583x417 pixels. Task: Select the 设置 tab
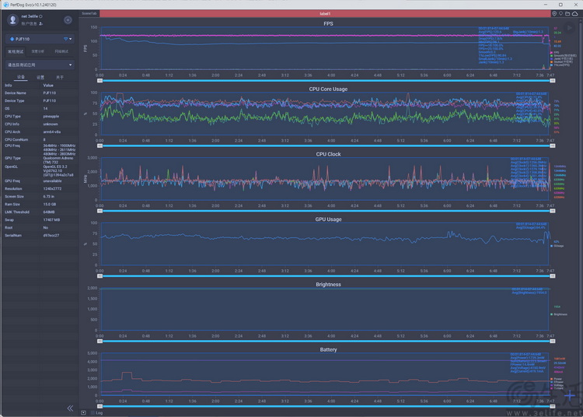coord(40,77)
